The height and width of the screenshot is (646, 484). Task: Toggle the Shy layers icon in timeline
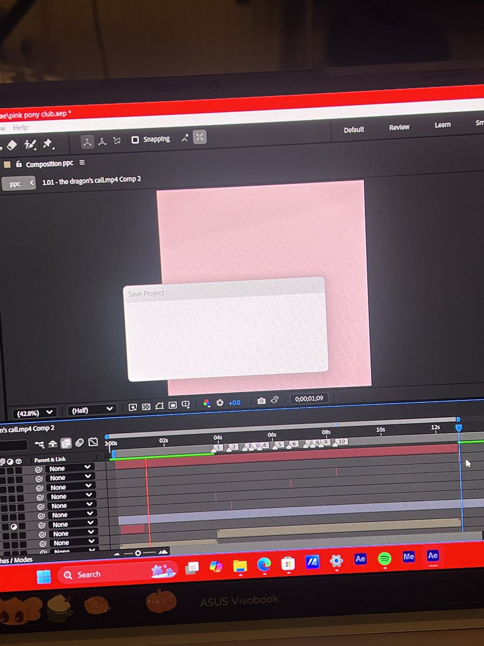[53, 444]
